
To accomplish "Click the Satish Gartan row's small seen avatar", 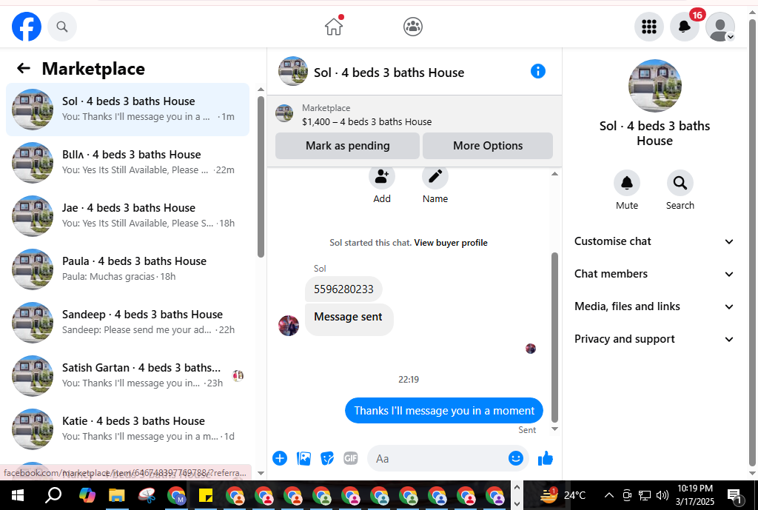I will pyautogui.click(x=238, y=375).
